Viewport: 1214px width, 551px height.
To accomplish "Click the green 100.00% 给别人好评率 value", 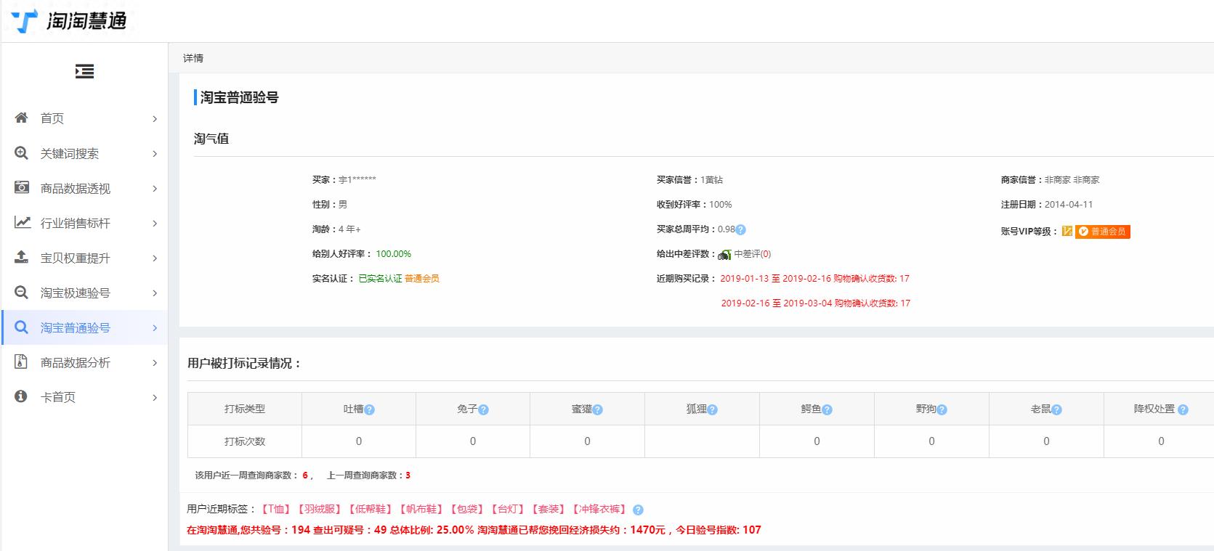I will click(394, 254).
